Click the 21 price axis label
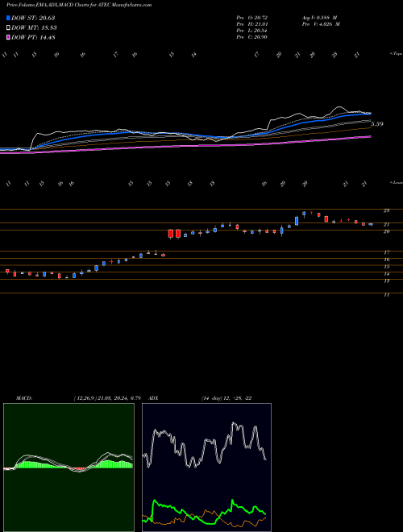 point(386,225)
